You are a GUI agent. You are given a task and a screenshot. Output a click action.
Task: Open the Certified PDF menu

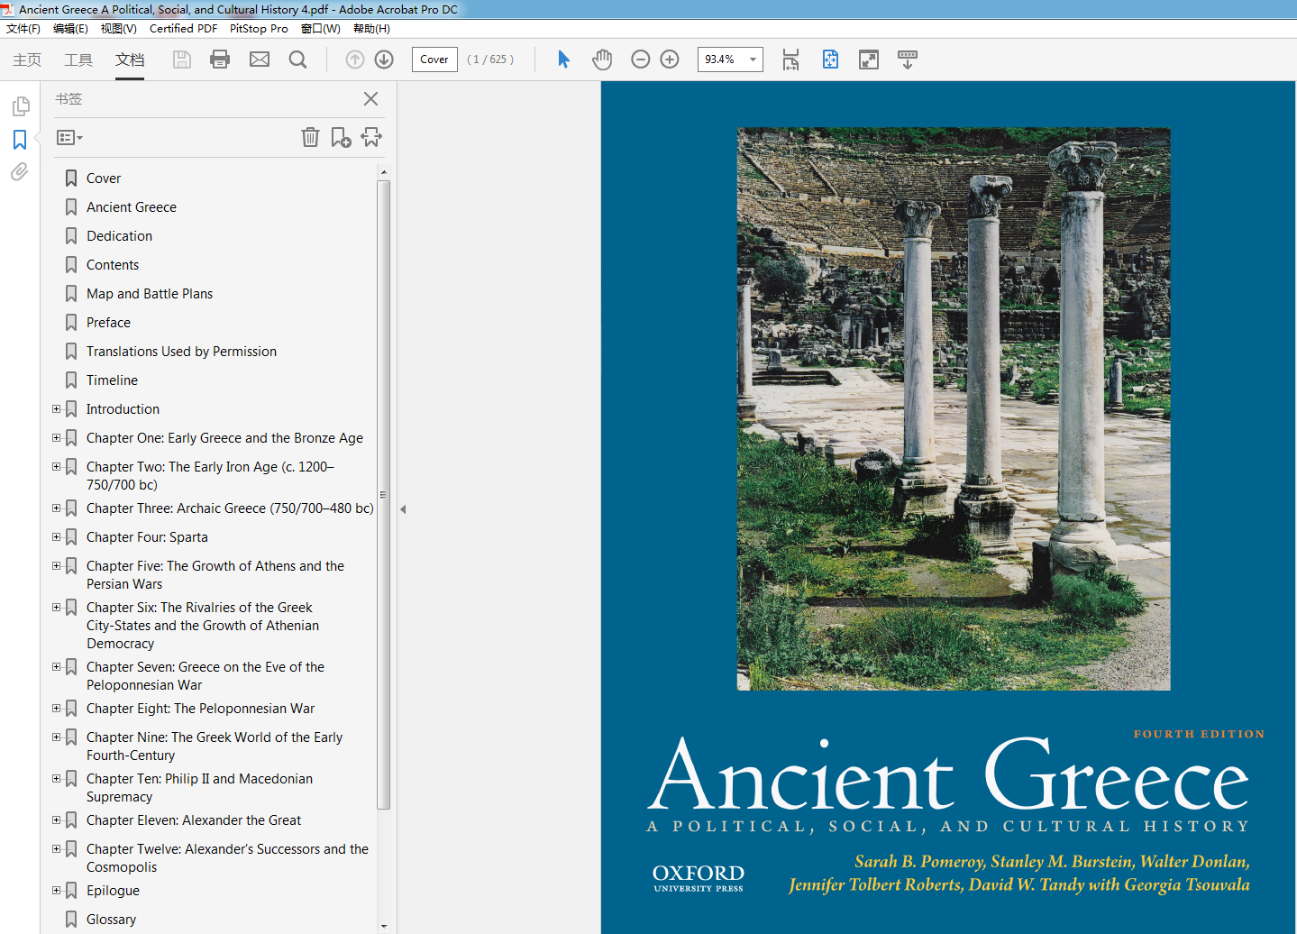point(183,29)
